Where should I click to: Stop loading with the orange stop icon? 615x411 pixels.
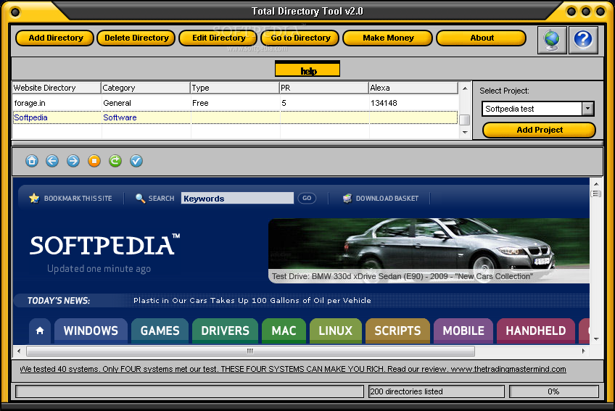tap(94, 161)
